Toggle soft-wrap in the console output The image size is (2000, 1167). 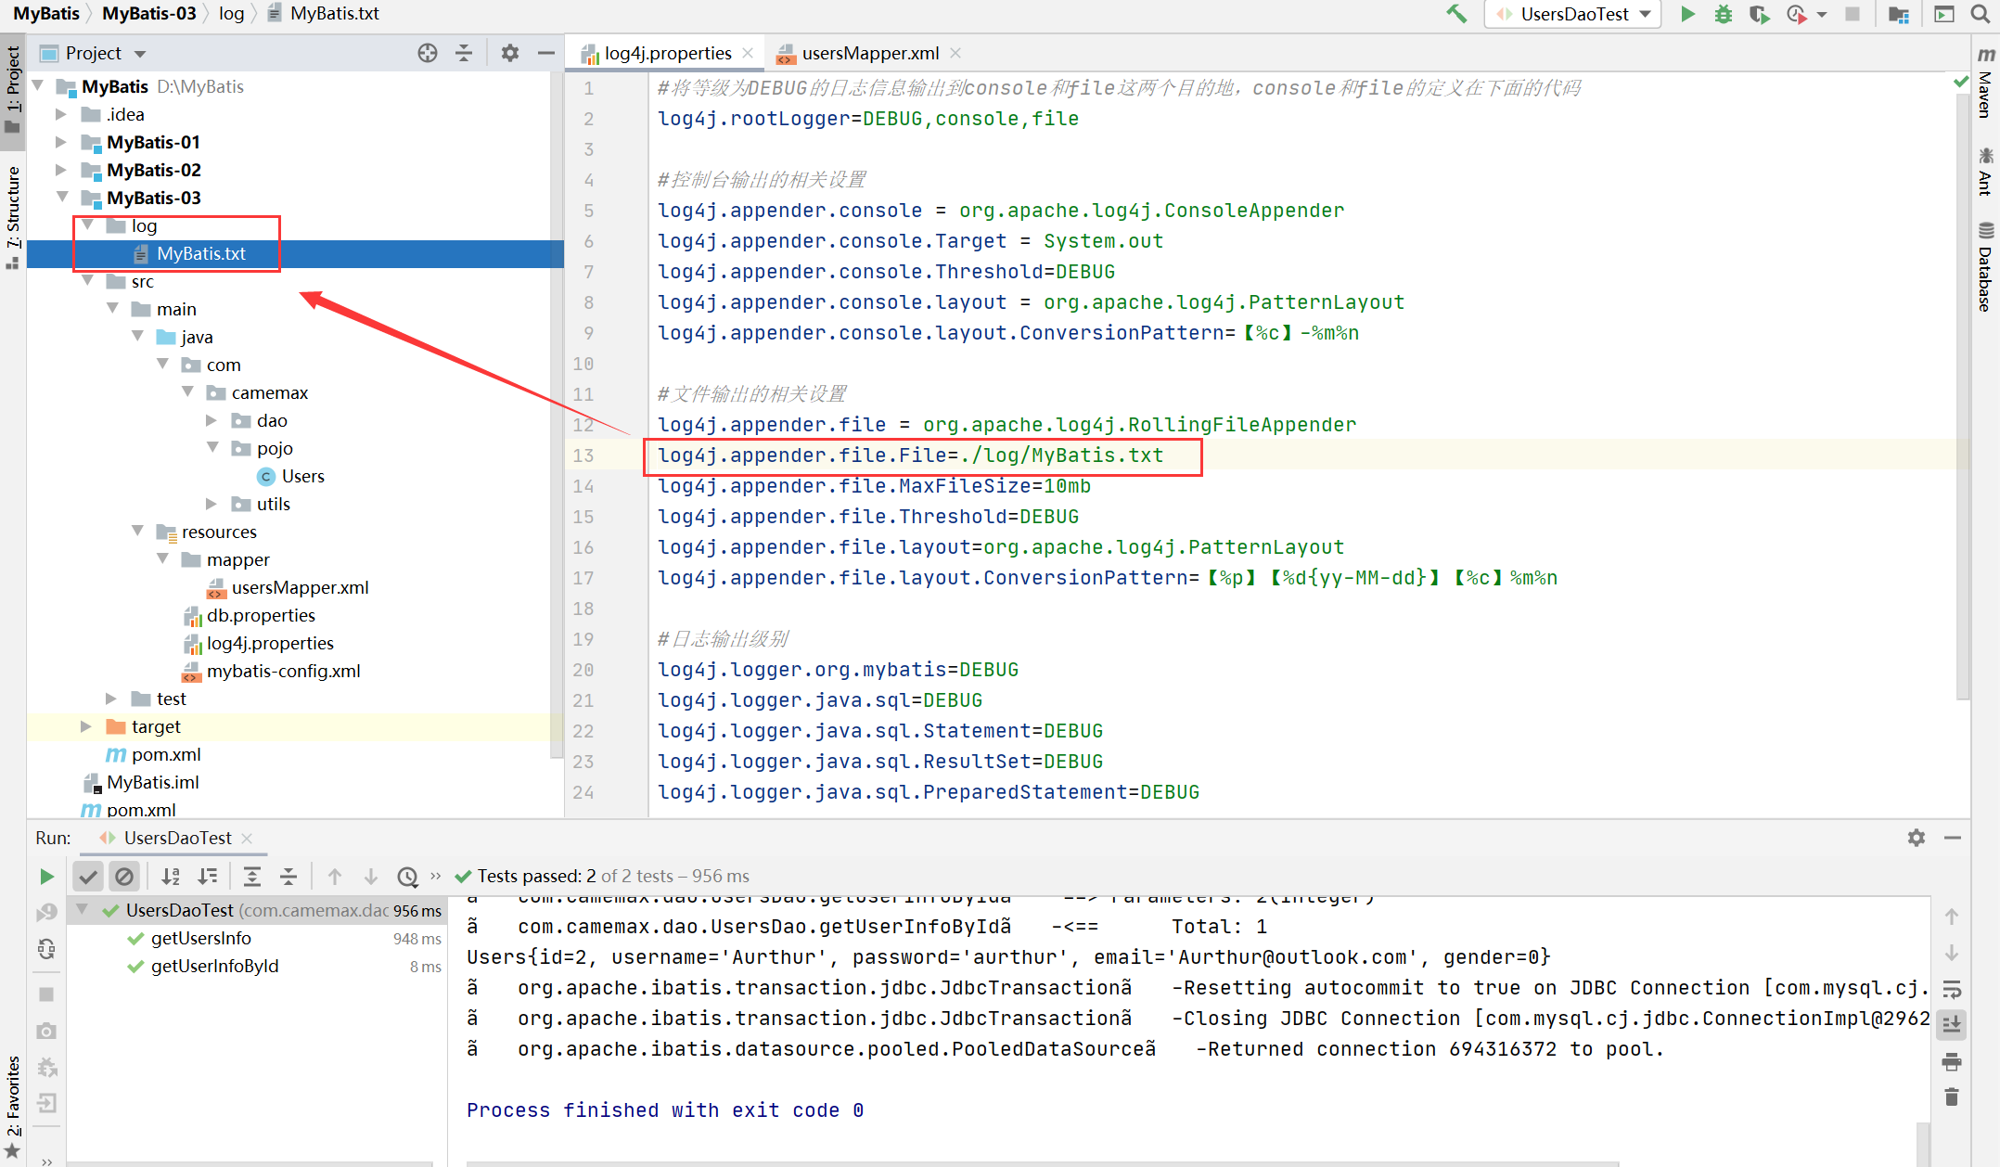click(x=1952, y=989)
